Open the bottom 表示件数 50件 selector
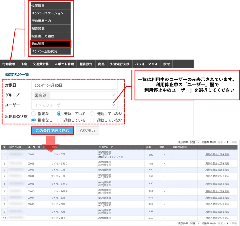This screenshot has width=240, height=226. 194,223
